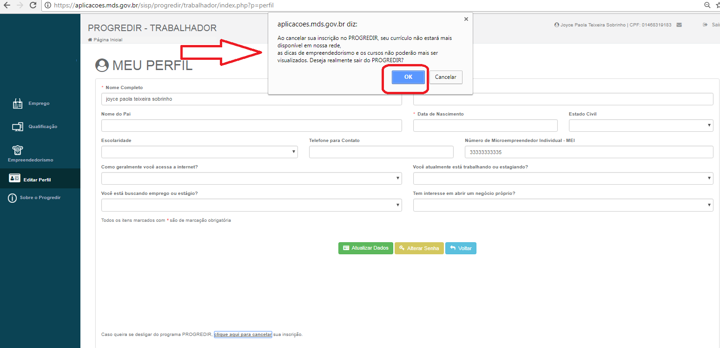Click the Telefone para Contato field
Screen dimensions: 720x348
381,152
